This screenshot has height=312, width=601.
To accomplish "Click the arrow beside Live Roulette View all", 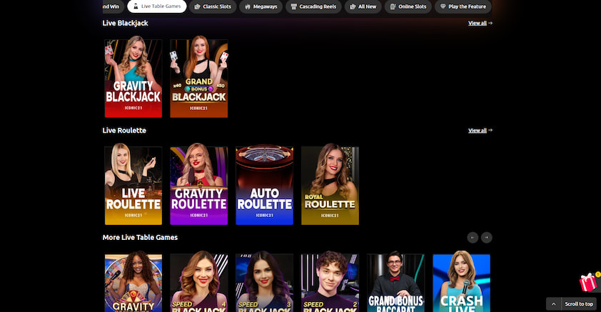I will click(490, 131).
